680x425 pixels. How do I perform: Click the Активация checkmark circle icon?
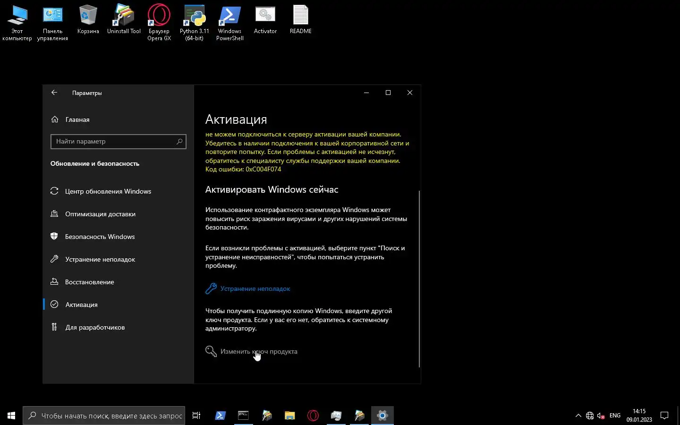tap(54, 304)
